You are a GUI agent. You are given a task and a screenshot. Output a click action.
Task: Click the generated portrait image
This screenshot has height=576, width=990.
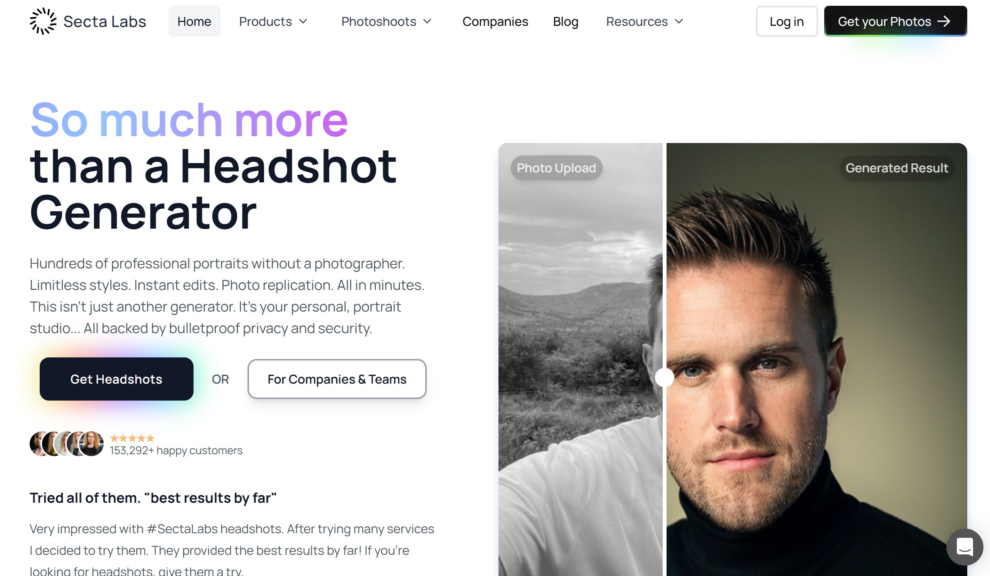click(x=817, y=359)
